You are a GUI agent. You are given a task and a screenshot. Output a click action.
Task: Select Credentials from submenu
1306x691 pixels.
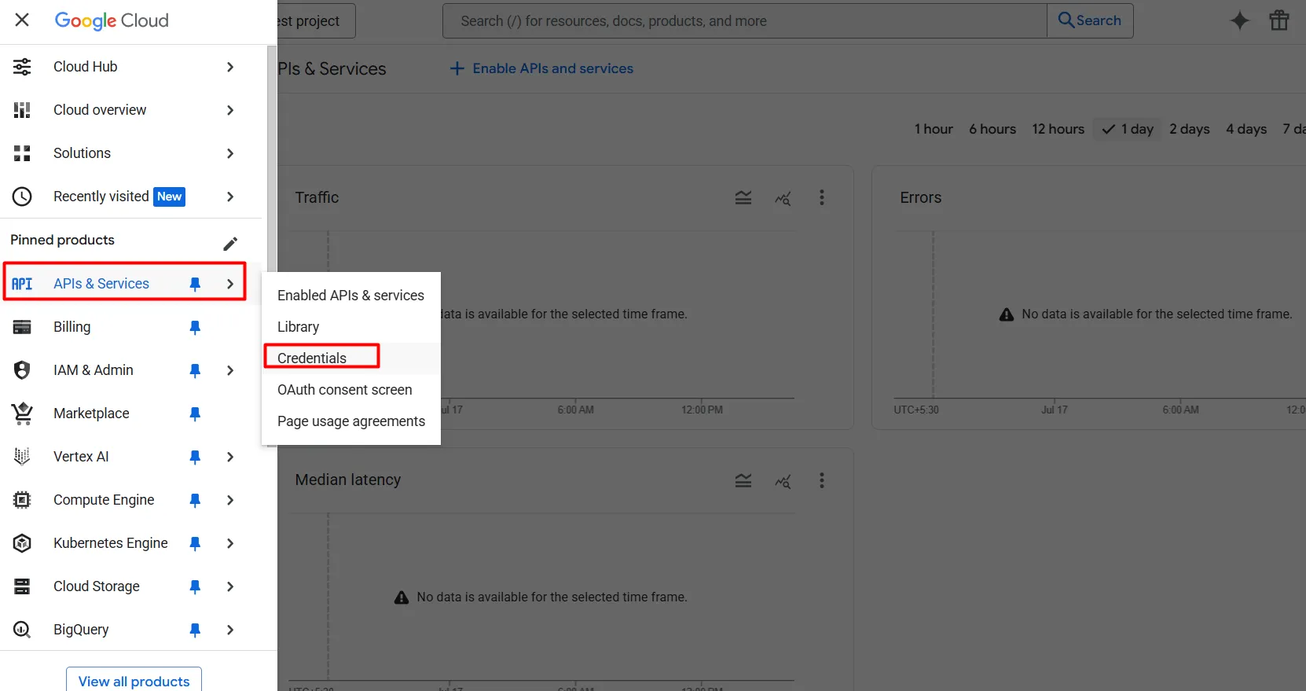[x=350, y=358]
